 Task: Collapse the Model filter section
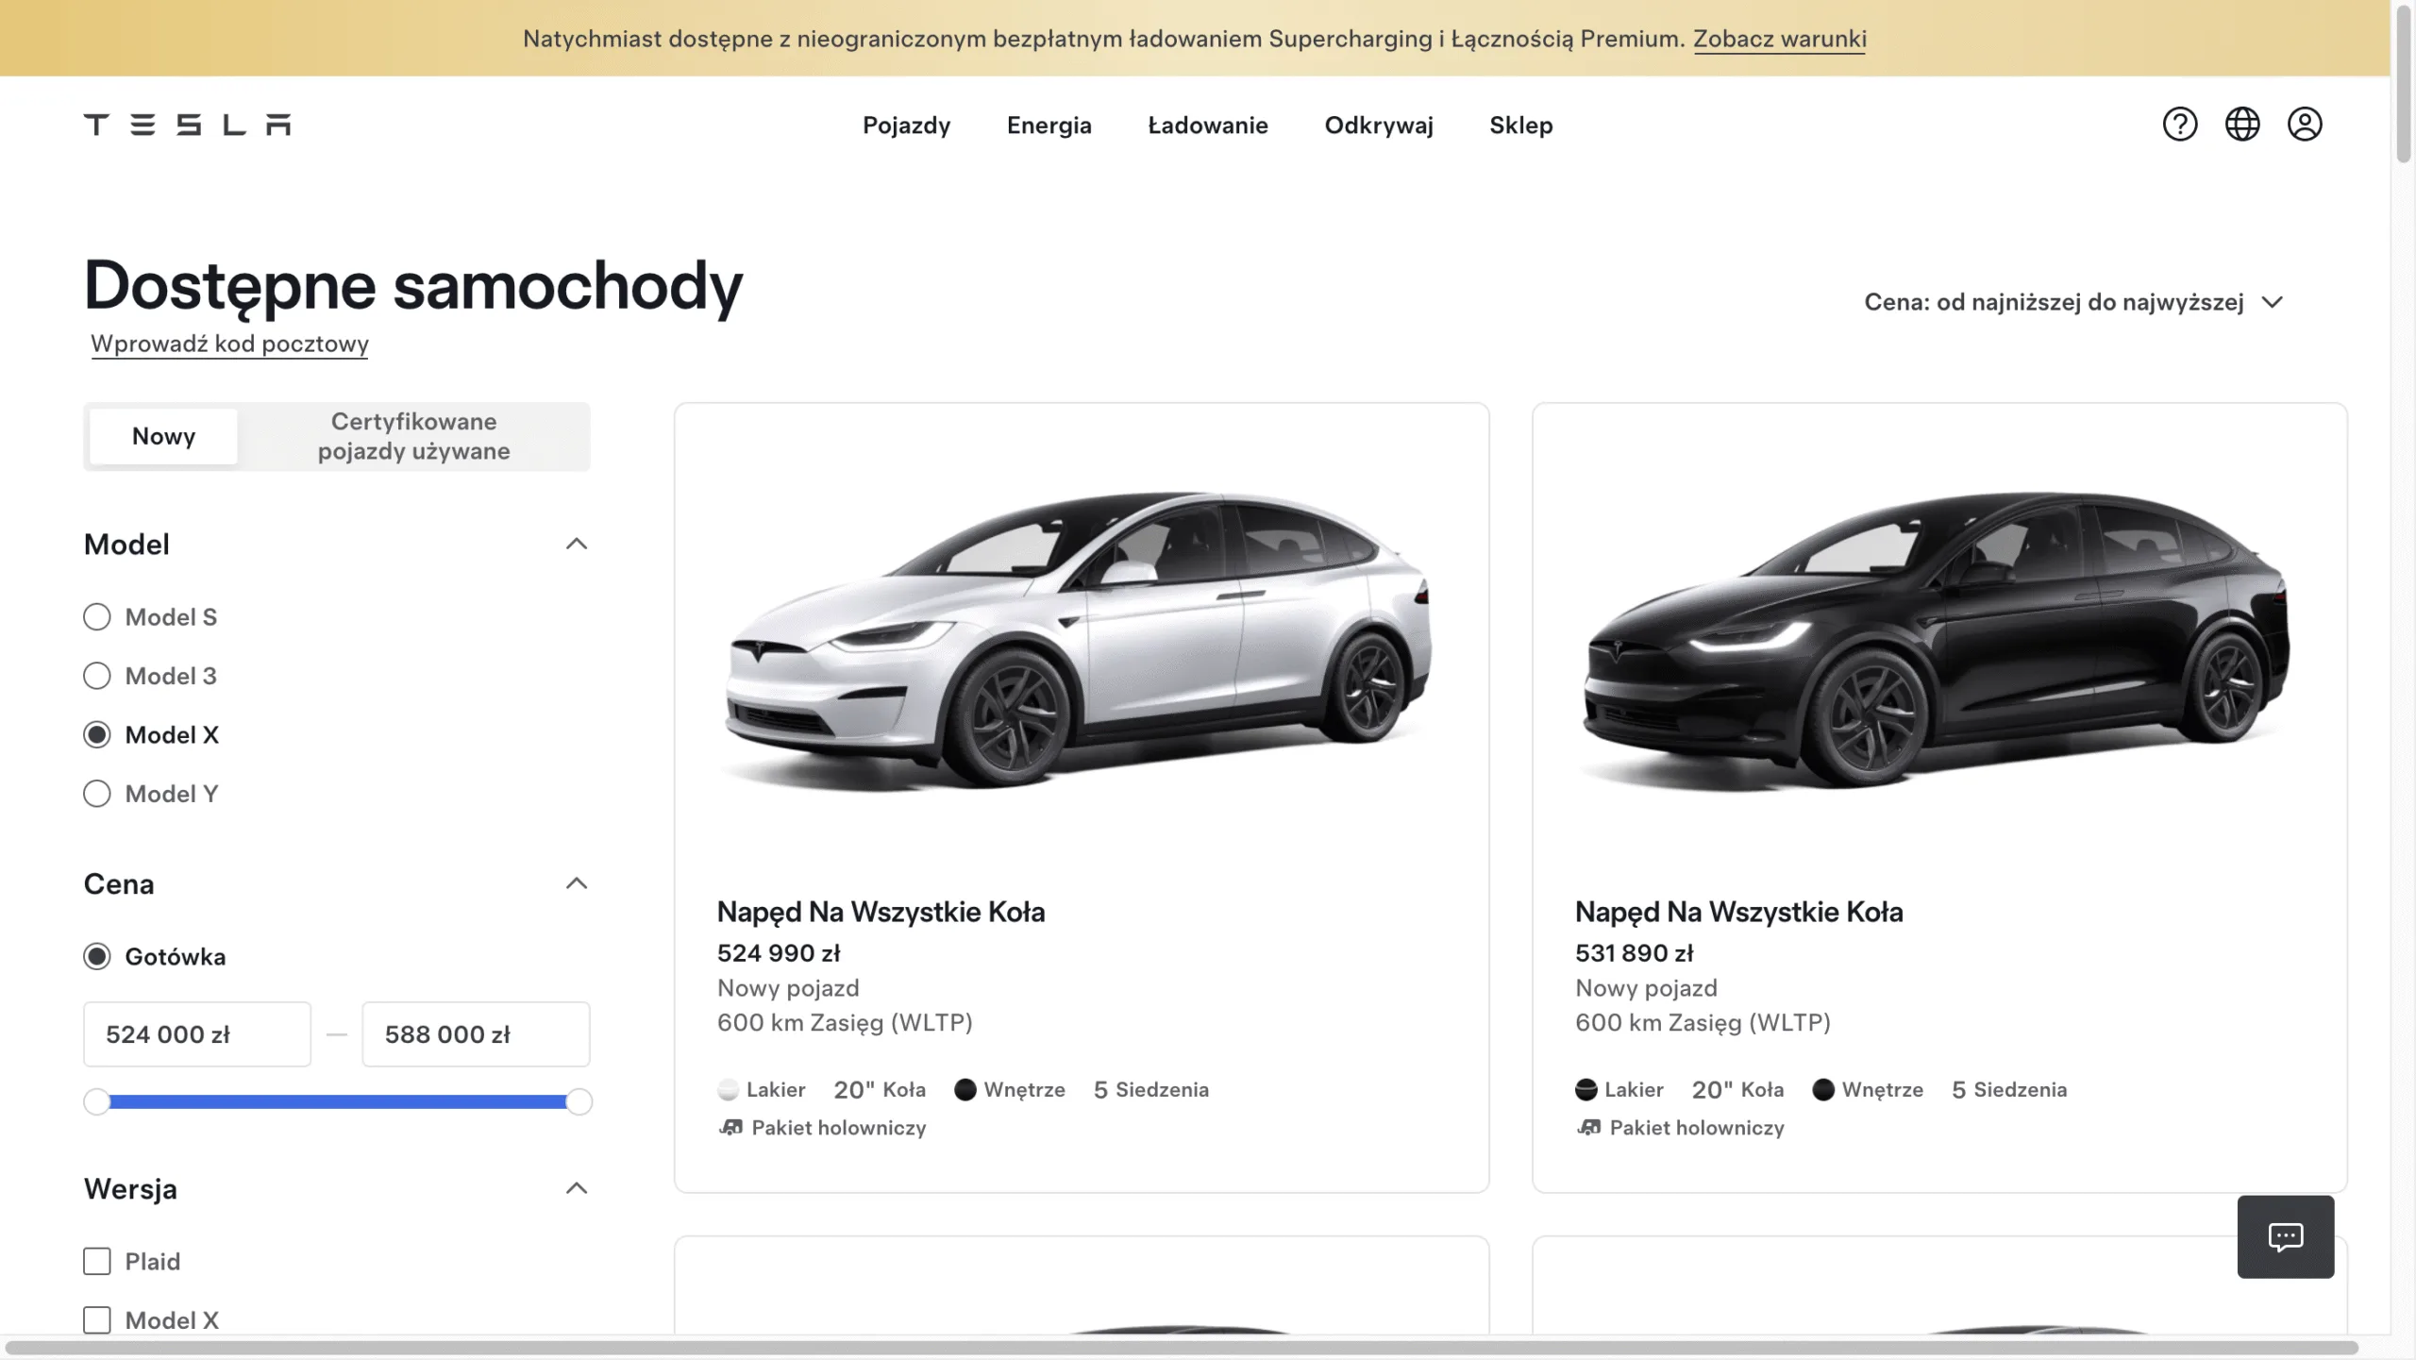coord(576,544)
